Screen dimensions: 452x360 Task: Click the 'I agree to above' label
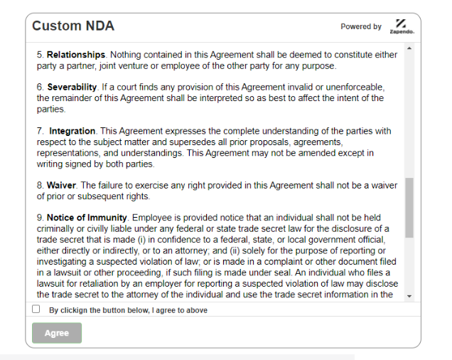(128, 310)
